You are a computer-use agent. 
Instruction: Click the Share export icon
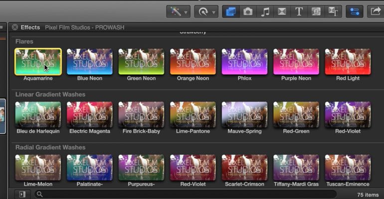376,11
